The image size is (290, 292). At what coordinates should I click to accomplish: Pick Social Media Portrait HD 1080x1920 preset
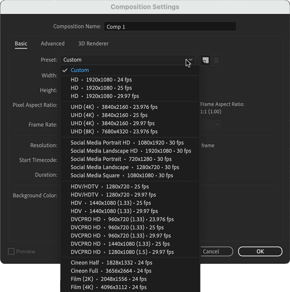[x=130, y=143]
